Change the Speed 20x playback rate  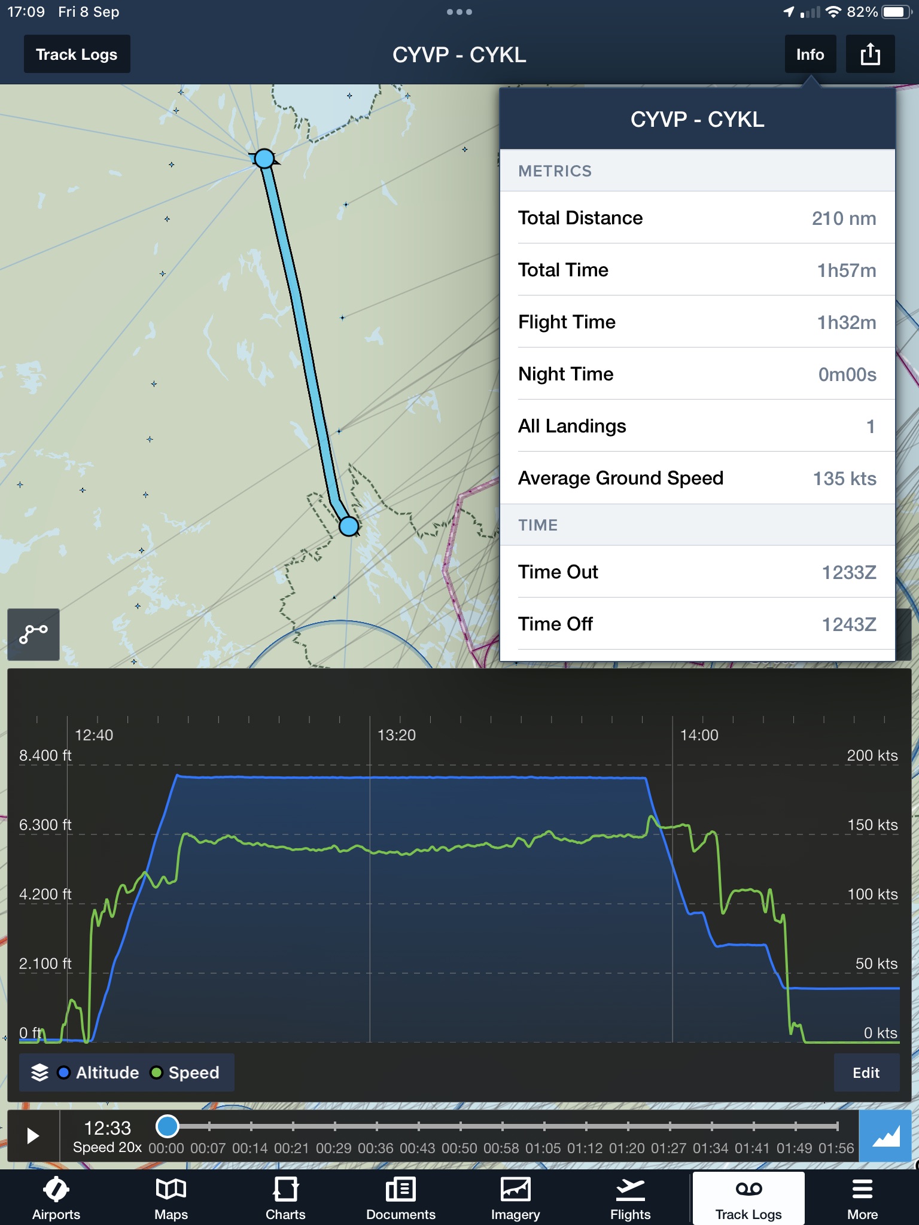pos(107,1147)
